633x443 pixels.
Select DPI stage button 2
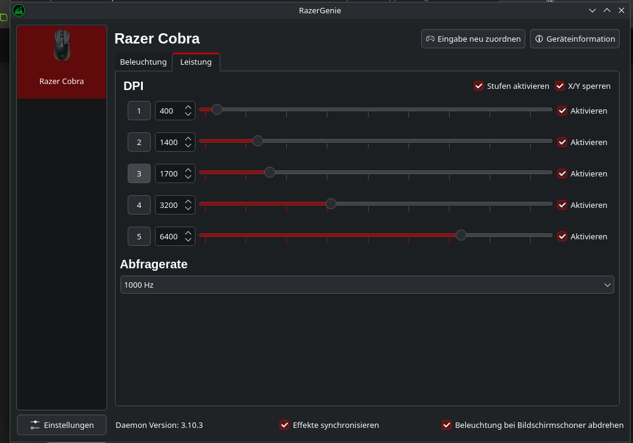[139, 142]
